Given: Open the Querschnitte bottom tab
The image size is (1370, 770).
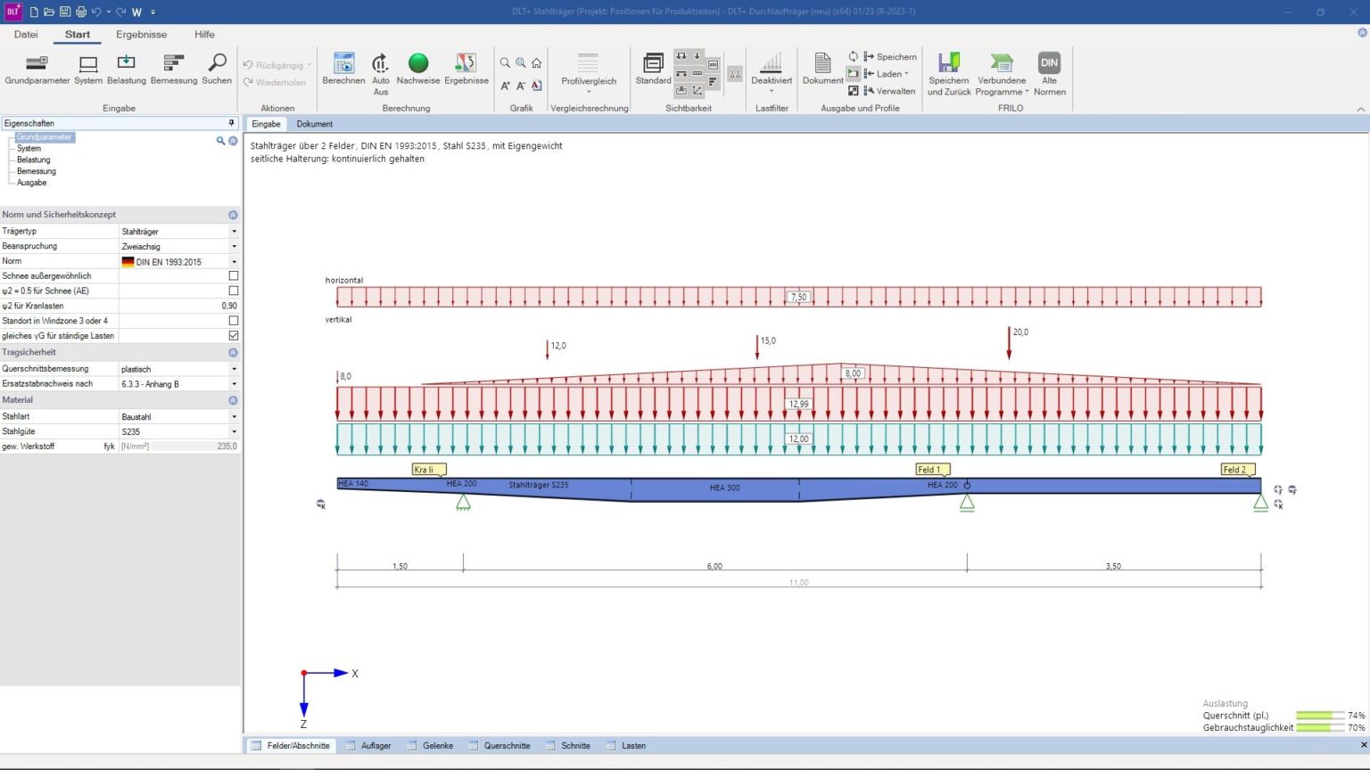Looking at the screenshot, I should click(x=506, y=746).
